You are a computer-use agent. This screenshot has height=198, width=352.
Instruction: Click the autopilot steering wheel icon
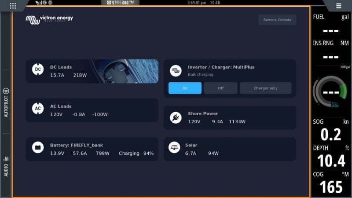click(x=6, y=91)
